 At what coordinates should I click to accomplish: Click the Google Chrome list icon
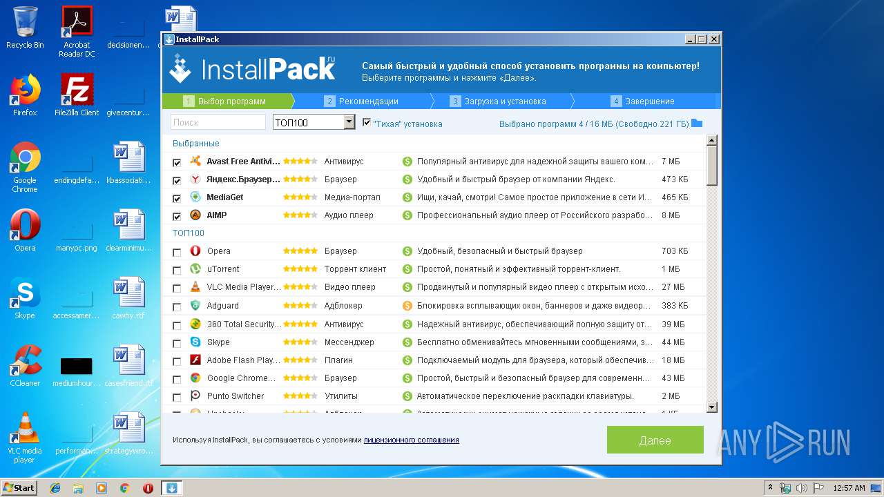click(195, 378)
